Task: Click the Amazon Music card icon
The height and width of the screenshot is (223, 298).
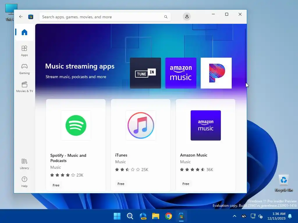Action: tap(206, 125)
